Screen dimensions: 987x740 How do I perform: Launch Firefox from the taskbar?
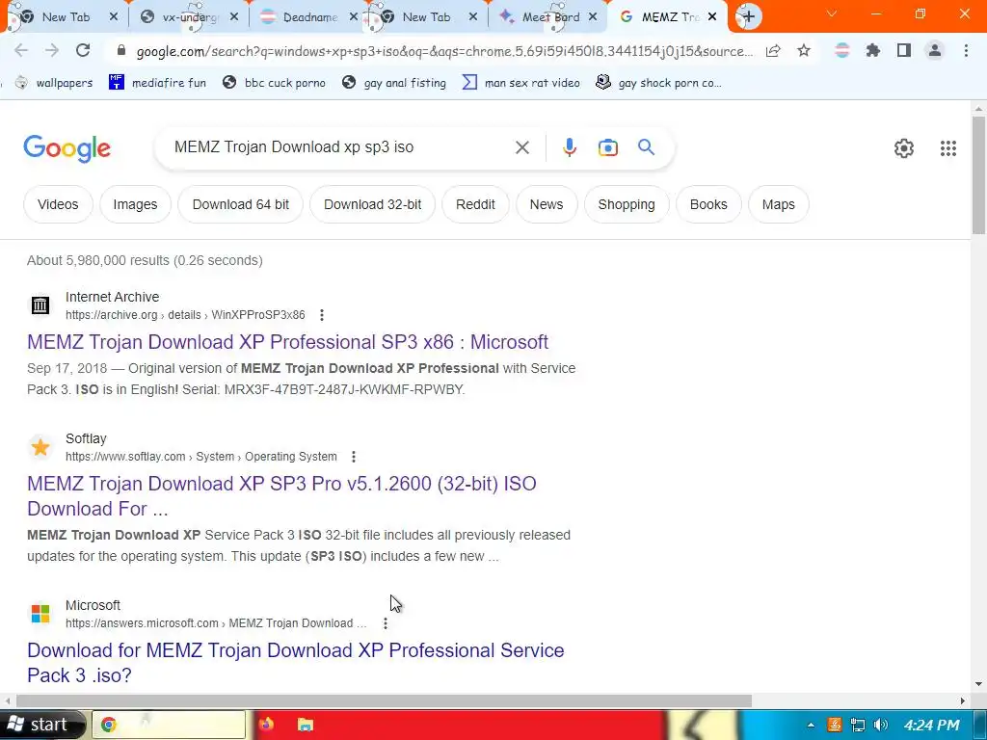pyautogui.click(x=267, y=725)
